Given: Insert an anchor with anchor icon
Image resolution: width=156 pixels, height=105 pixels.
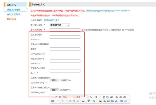Looking at the screenshot, I should [78, 101].
